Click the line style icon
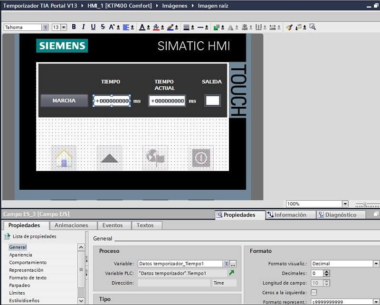380x305 pixels. coord(200,28)
